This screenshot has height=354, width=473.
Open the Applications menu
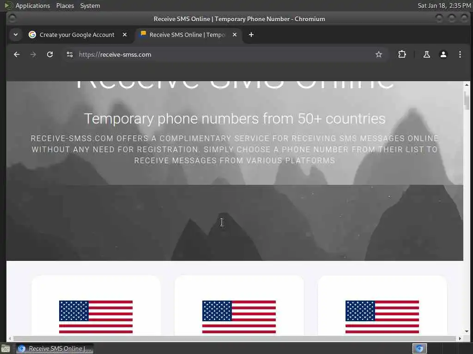(x=33, y=6)
